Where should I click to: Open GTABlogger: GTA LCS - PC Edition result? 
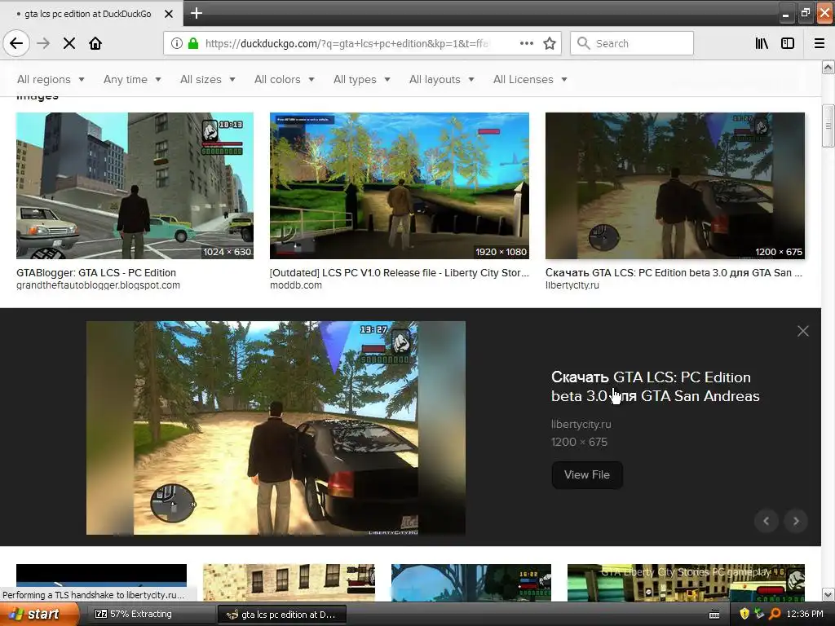point(96,272)
